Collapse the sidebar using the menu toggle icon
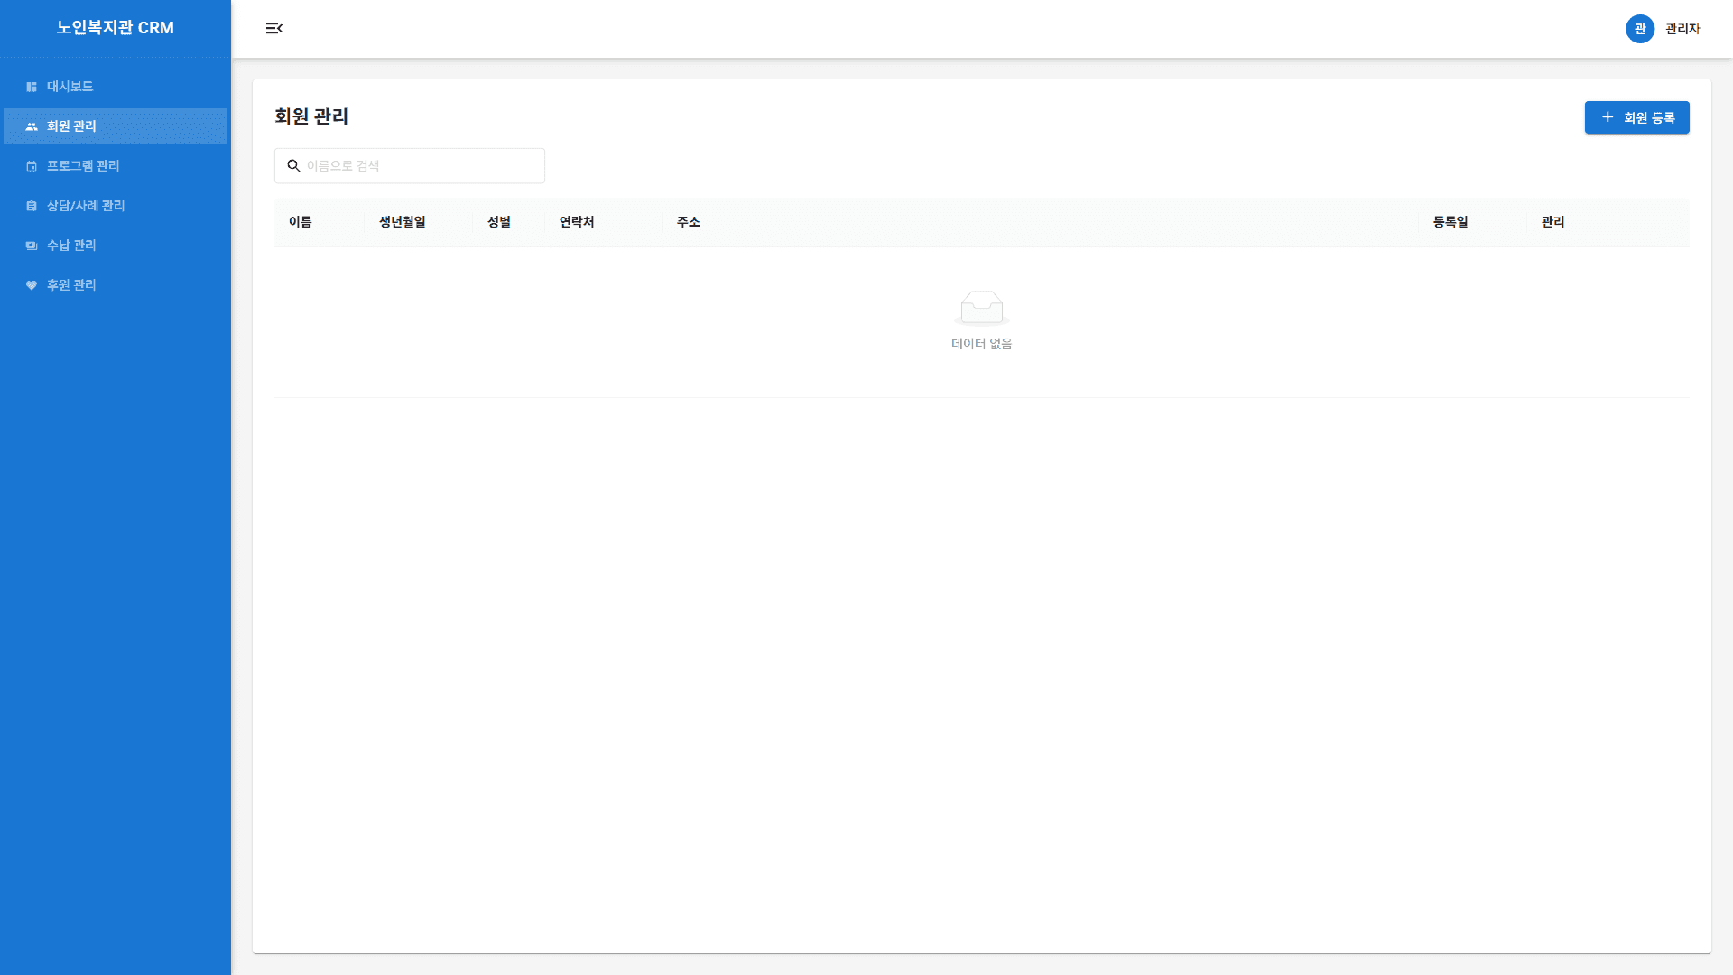This screenshot has height=975, width=1733. [274, 29]
